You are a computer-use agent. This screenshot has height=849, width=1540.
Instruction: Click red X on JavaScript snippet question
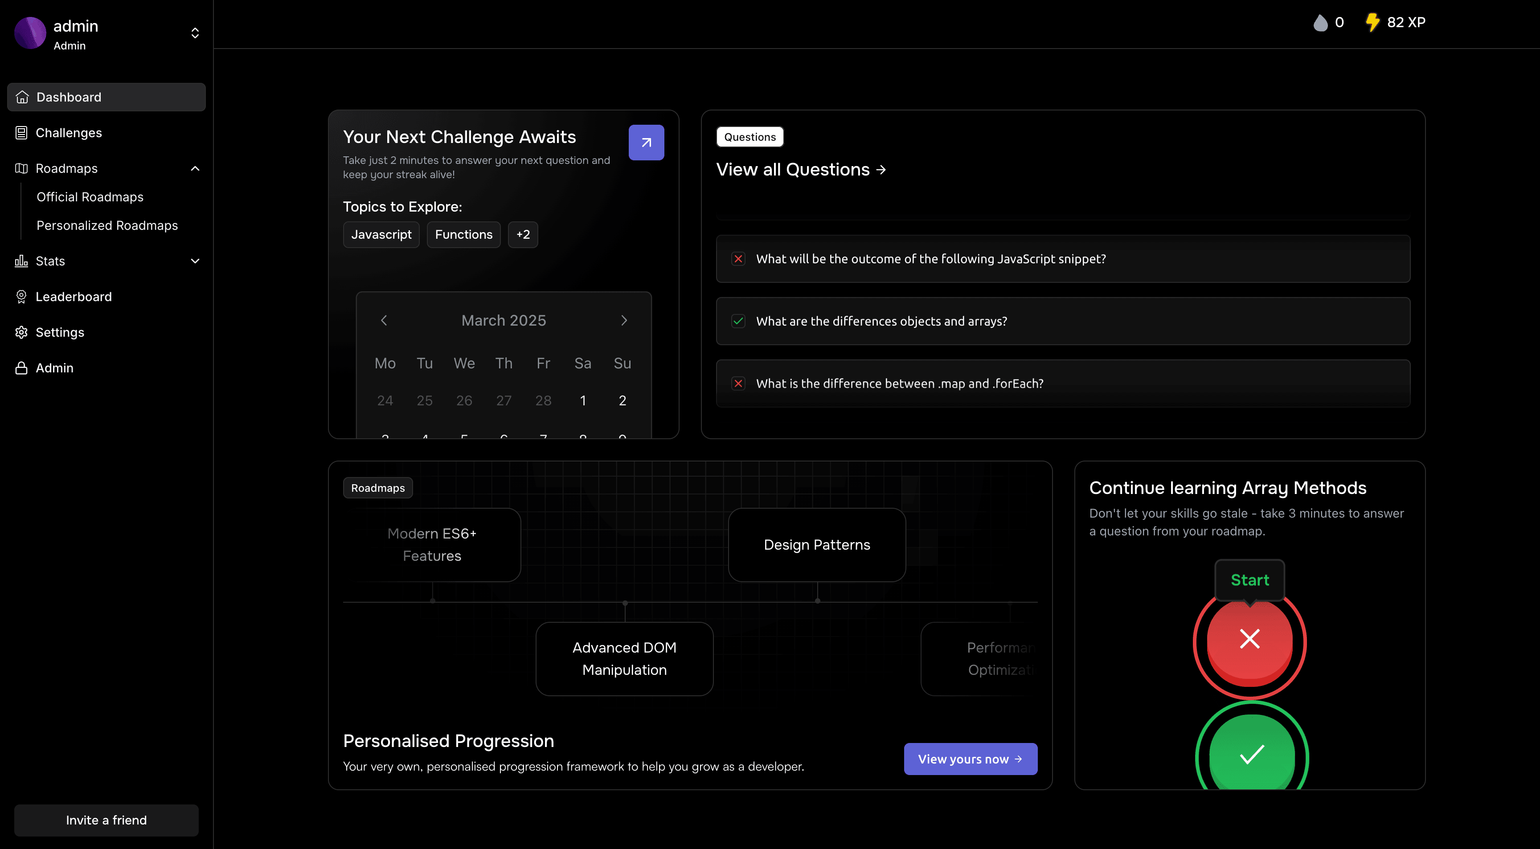click(x=738, y=259)
